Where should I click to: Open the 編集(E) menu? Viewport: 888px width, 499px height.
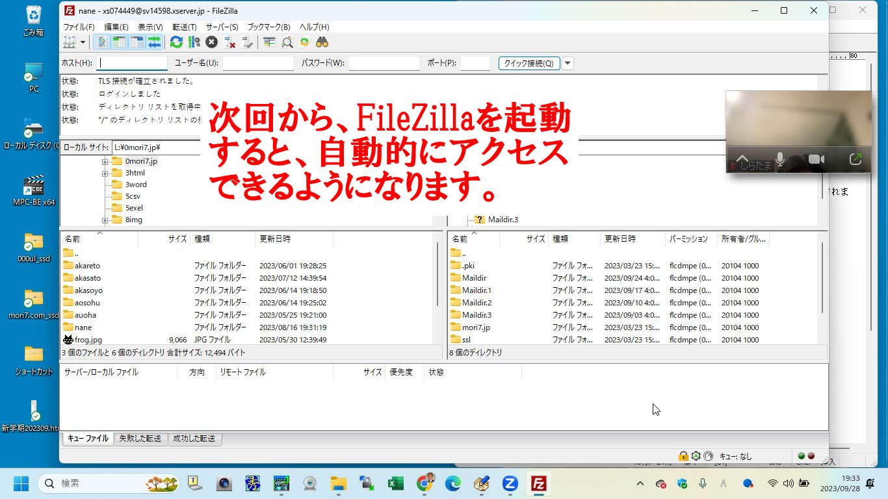point(116,27)
